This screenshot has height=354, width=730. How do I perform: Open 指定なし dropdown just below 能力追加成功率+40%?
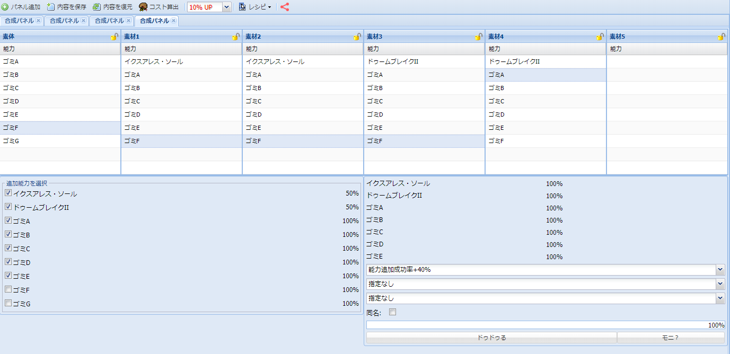click(x=720, y=284)
